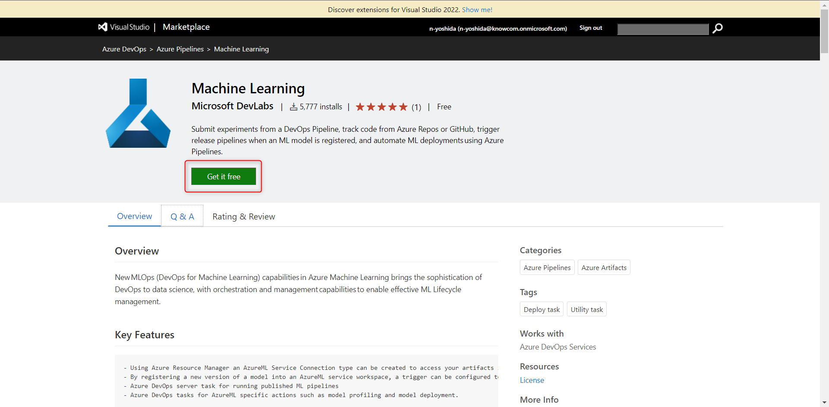Go to Azure Pipelines breadcrumb
The width and height of the screenshot is (829, 407).
pyautogui.click(x=180, y=49)
